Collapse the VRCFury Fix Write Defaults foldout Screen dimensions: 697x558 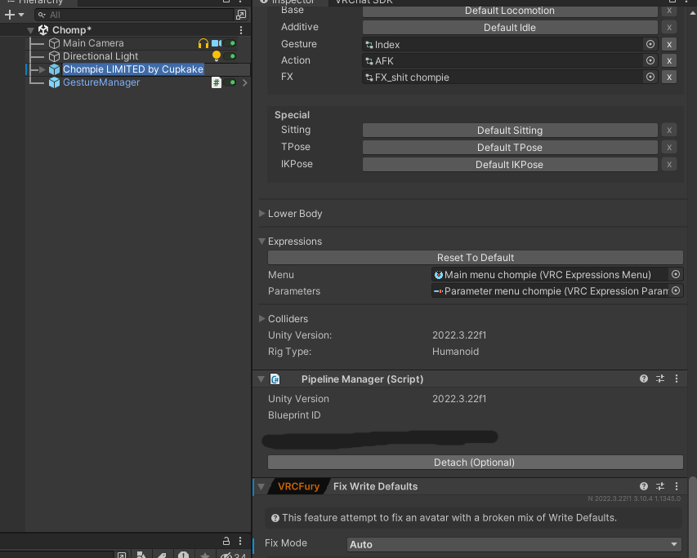[261, 486]
